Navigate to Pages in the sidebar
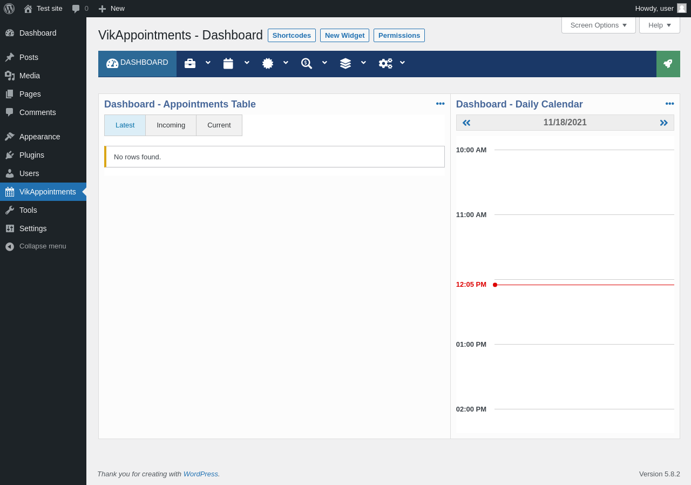Image resolution: width=691 pixels, height=485 pixels. tap(43, 94)
